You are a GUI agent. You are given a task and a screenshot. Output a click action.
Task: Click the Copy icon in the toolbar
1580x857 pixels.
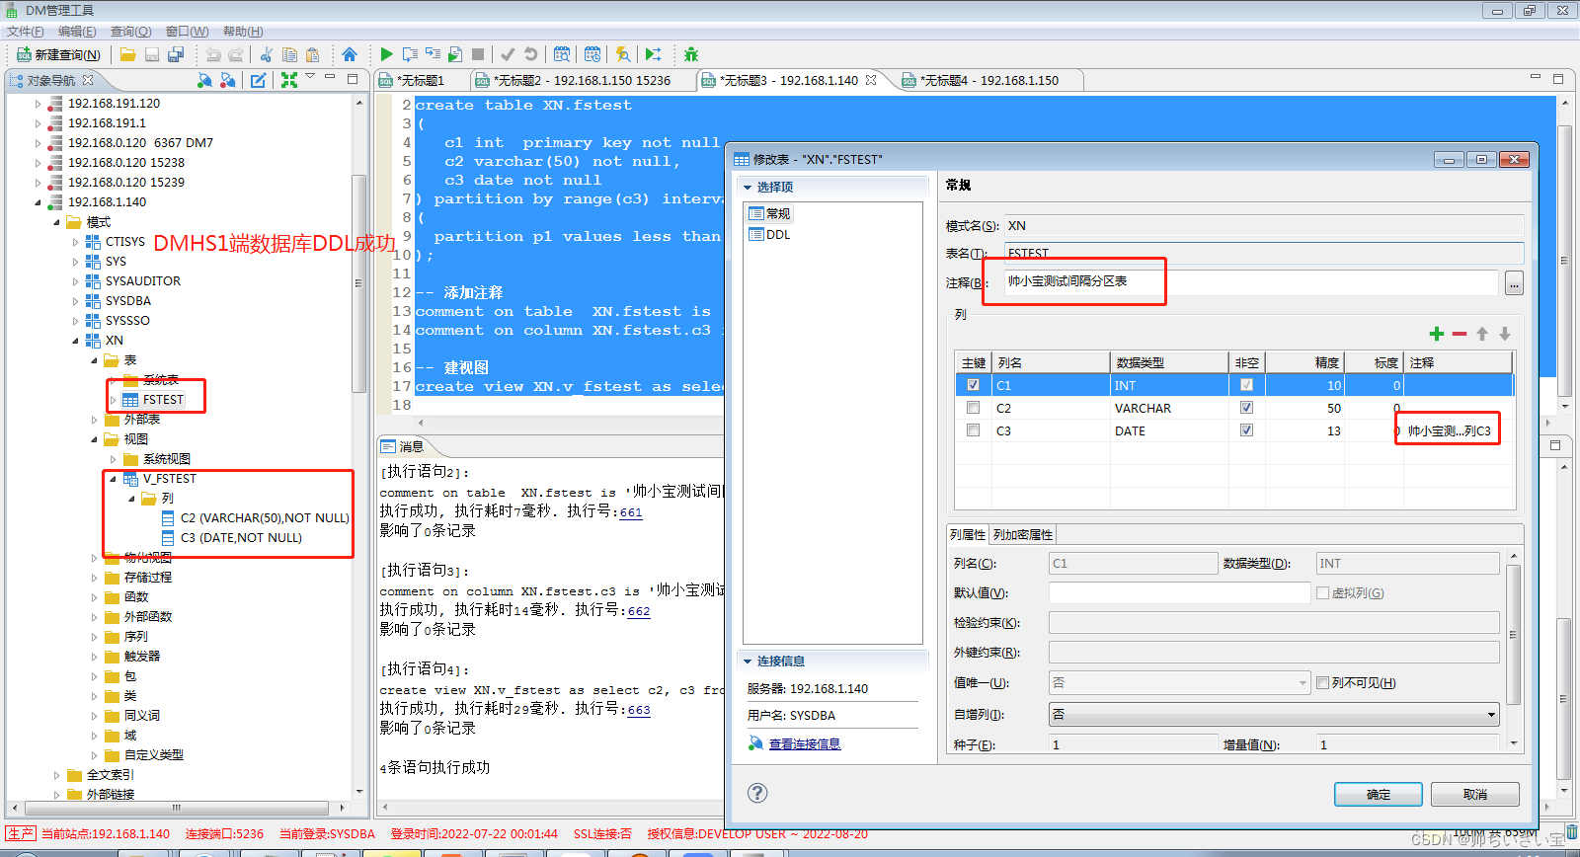coord(289,54)
